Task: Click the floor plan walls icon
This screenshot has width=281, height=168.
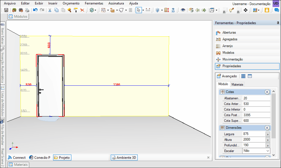Action: click(x=103, y=10)
